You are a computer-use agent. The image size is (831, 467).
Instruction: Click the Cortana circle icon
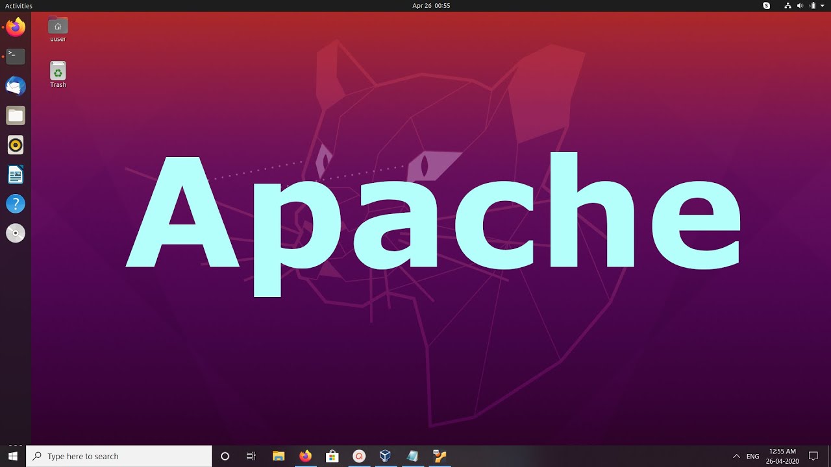coord(225,456)
